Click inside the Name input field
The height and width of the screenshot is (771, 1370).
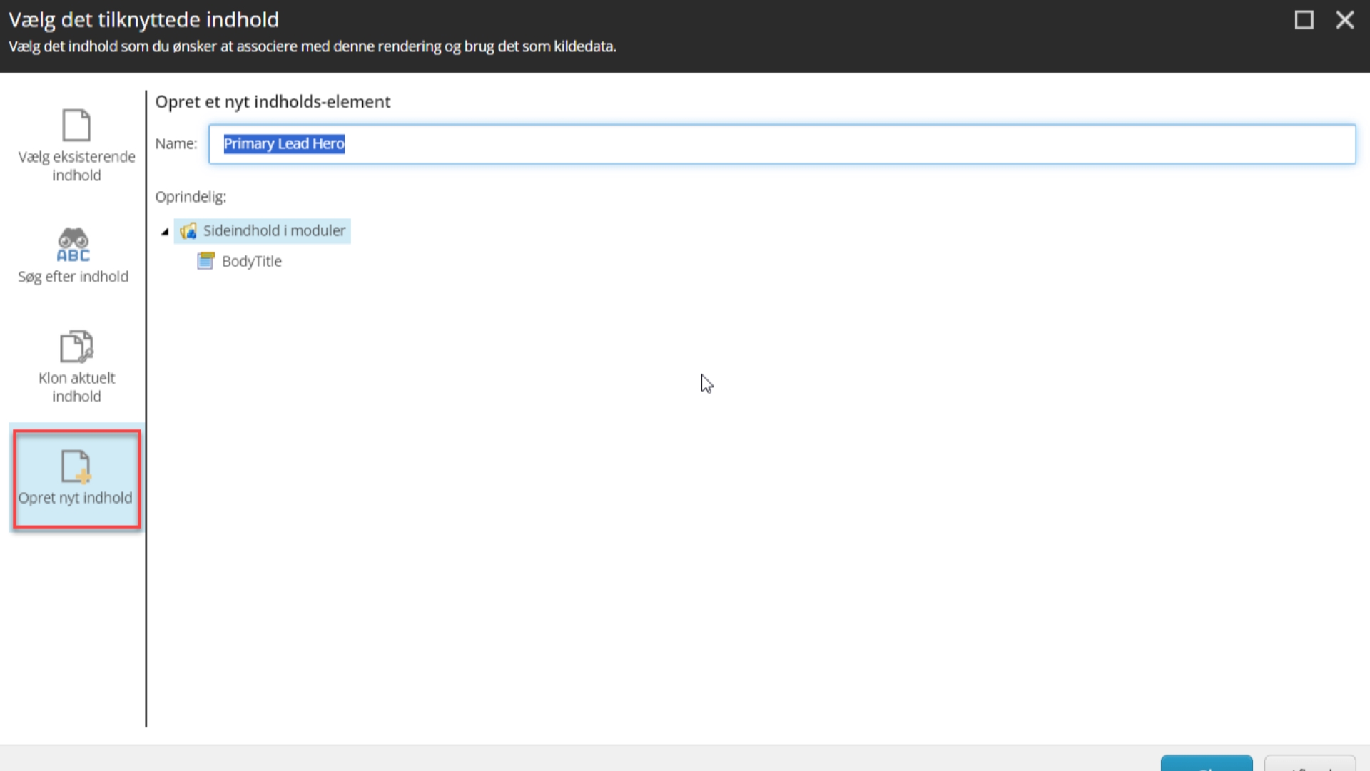coord(785,144)
